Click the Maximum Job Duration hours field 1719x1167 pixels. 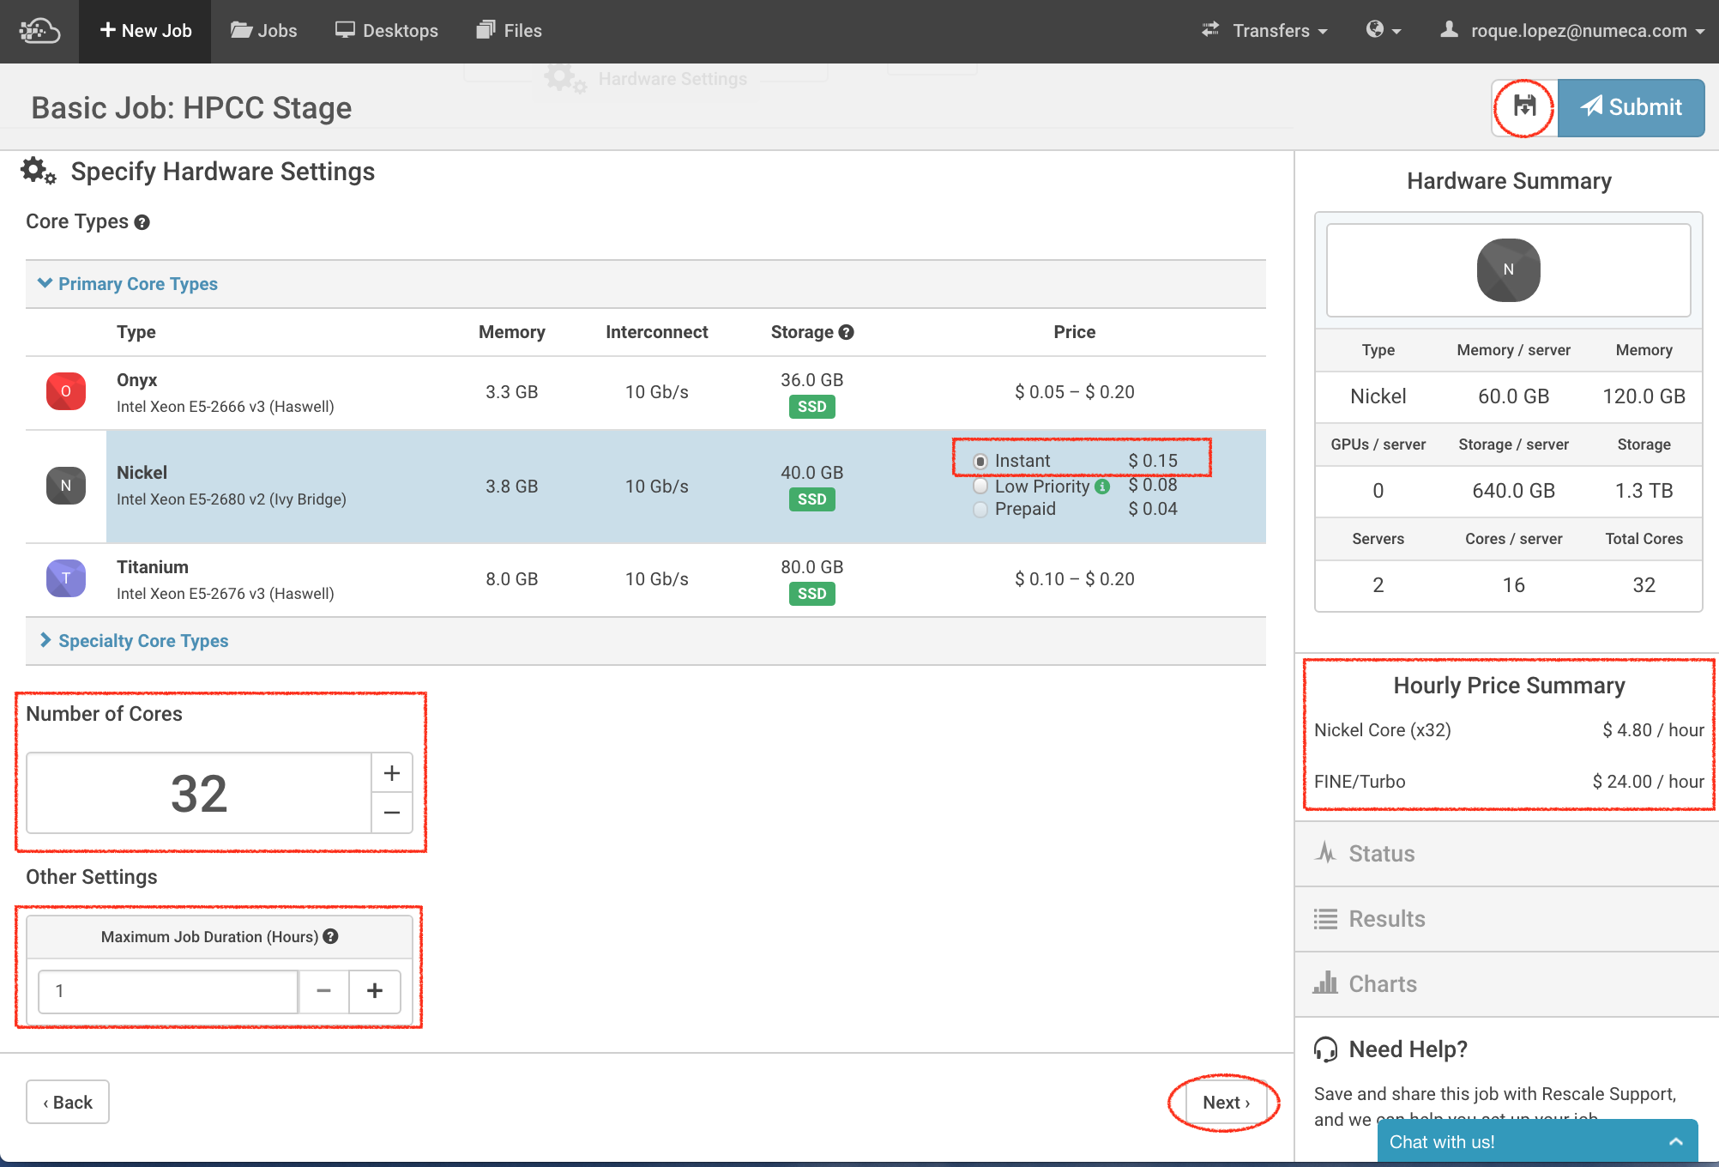coord(168,991)
